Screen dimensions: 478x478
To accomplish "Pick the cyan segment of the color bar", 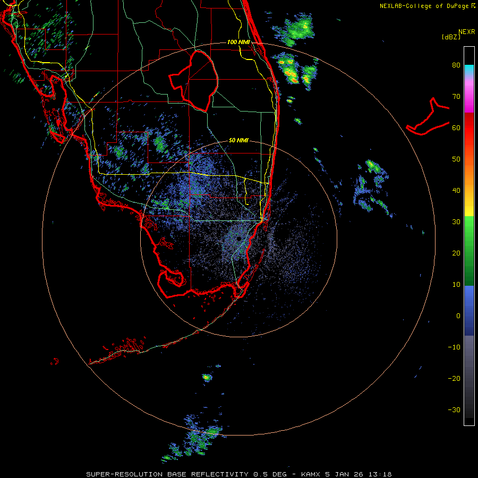I will (469, 69).
